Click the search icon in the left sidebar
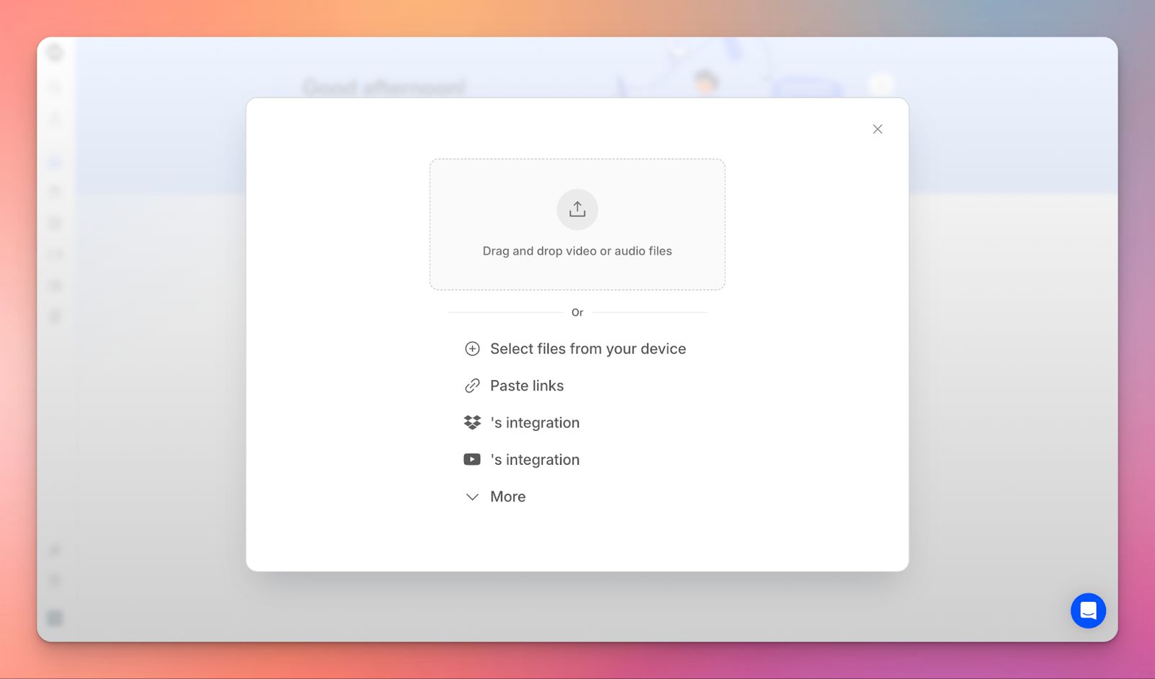1155x679 pixels. coord(54,87)
